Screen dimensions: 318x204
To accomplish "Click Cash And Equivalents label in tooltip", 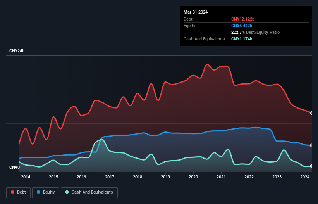I will tap(204, 39).
